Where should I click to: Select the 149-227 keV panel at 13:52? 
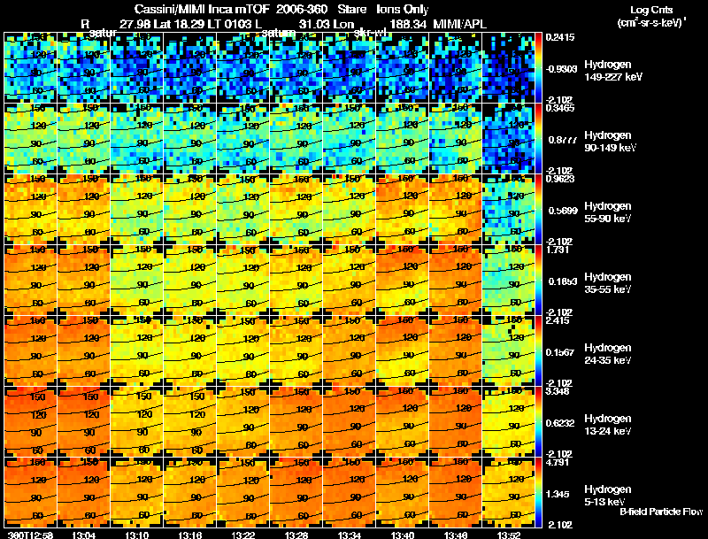pyautogui.click(x=508, y=68)
